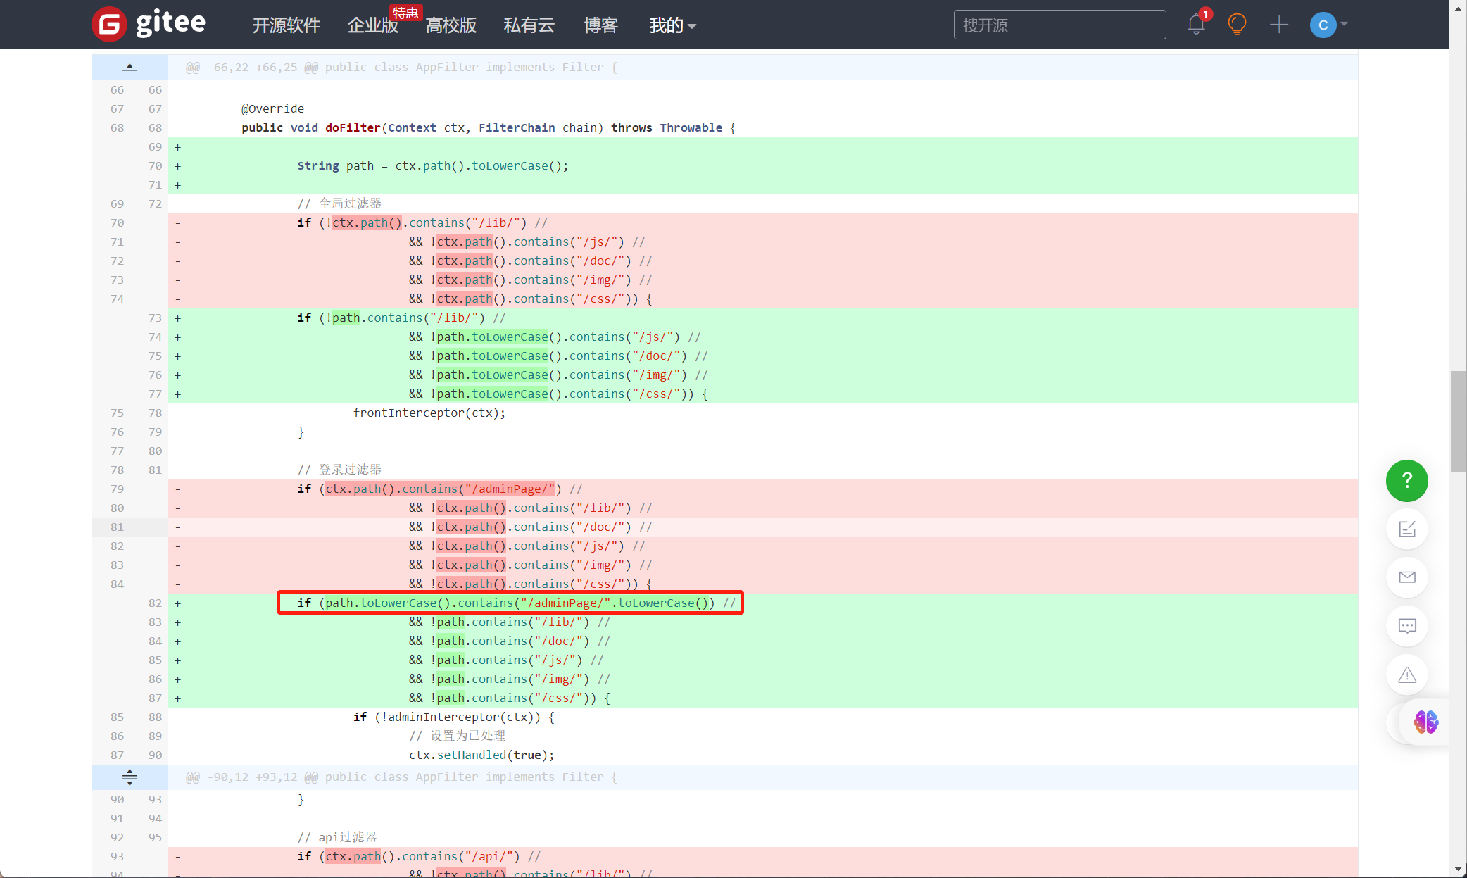The height and width of the screenshot is (878, 1467).
Task: Click the warning triangle report icon
Action: tap(1406, 675)
